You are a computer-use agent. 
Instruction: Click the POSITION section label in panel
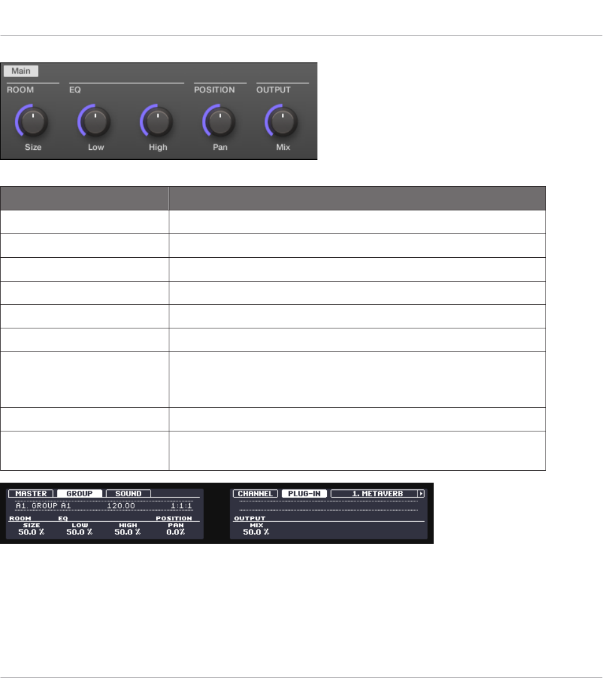[x=214, y=90]
